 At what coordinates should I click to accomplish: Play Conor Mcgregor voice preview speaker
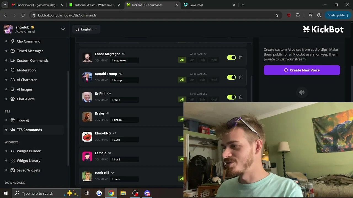point(124,54)
